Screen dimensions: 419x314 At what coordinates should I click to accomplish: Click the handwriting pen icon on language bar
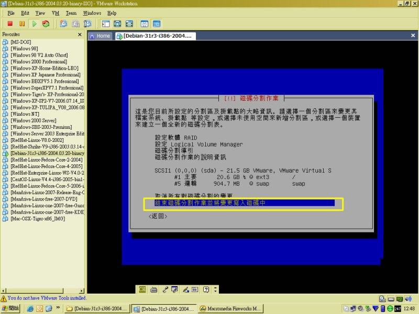(186, 289)
